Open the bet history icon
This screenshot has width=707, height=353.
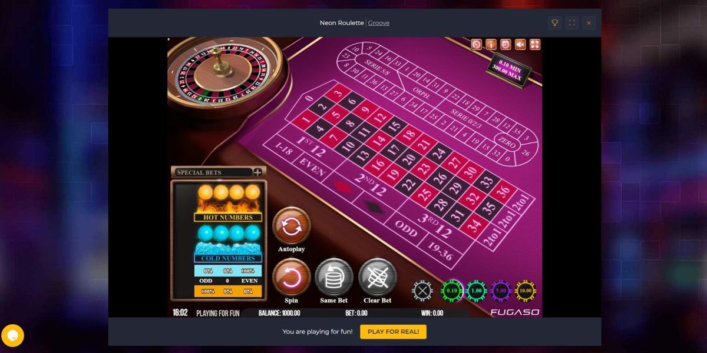click(x=476, y=44)
